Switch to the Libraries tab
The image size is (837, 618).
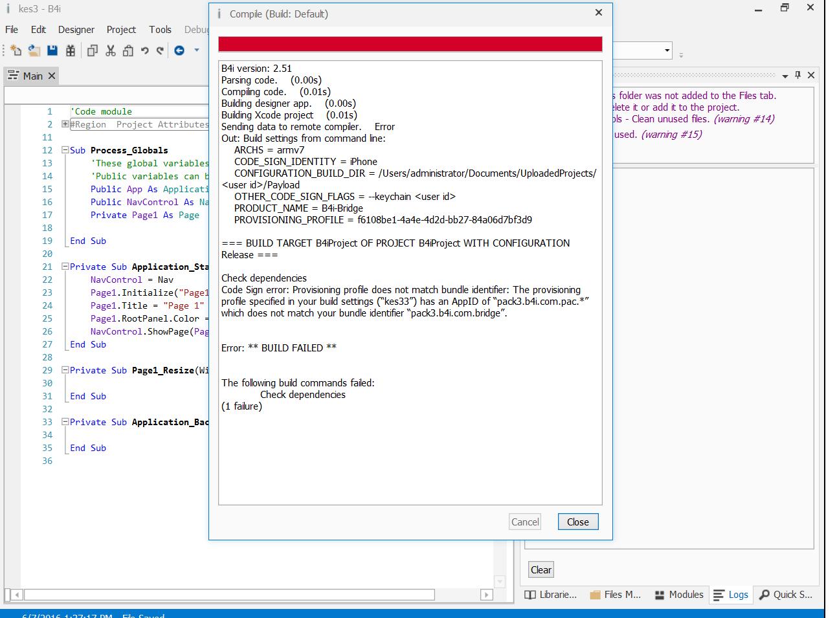[551, 595]
